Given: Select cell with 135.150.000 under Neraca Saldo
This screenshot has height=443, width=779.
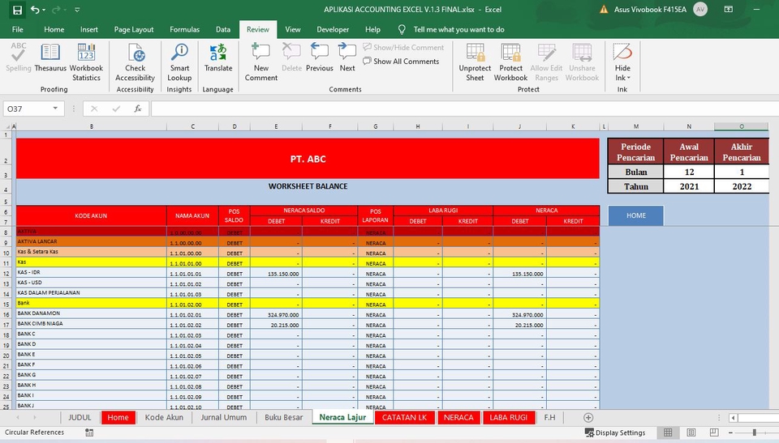Looking at the screenshot, I should 276,274.
